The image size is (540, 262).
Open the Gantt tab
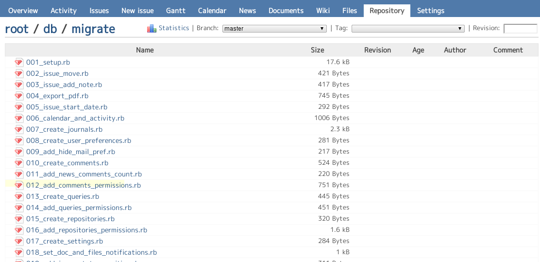pyautogui.click(x=176, y=11)
